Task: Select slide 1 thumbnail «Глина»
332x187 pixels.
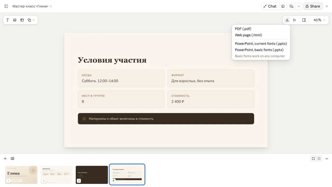Action: pyautogui.click(x=21, y=175)
